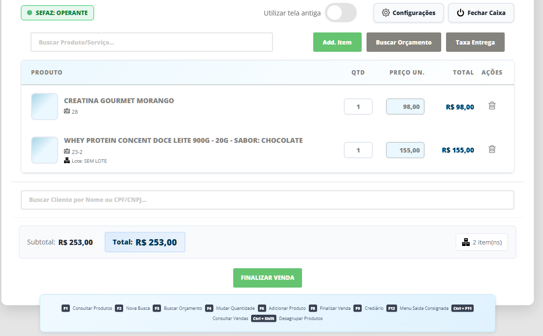Edit unit price 155,00 for Whey Protein
This screenshot has height=336, width=543.
coord(405,150)
